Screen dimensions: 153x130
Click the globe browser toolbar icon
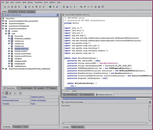tap(50, 7)
